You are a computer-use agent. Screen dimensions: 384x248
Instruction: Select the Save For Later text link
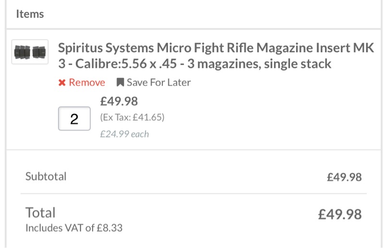[x=158, y=83]
